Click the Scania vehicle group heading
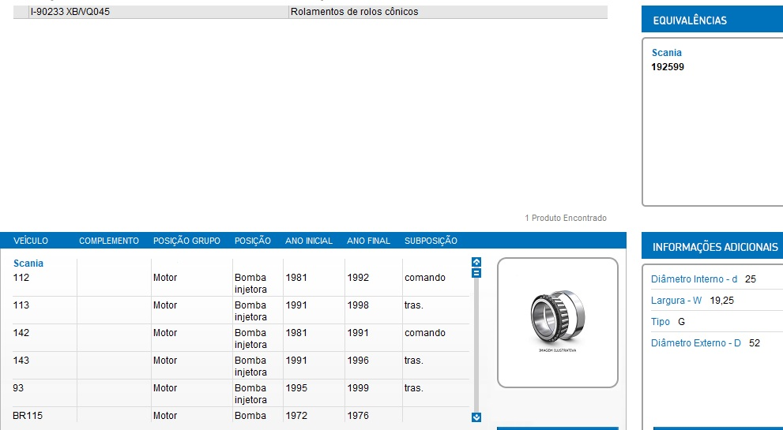 point(28,264)
